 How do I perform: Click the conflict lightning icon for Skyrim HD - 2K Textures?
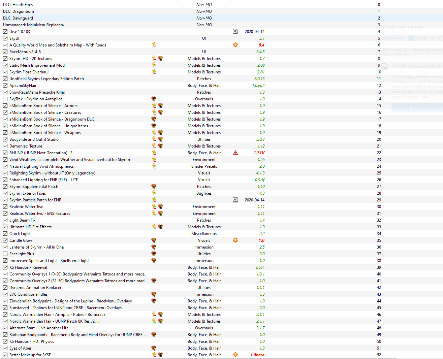(x=154, y=58)
